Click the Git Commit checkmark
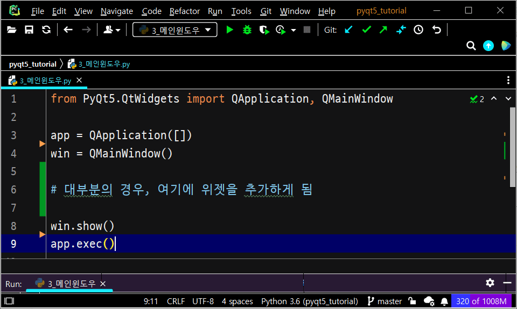This screenshot has width=517, height=309. tap(366, 30)
